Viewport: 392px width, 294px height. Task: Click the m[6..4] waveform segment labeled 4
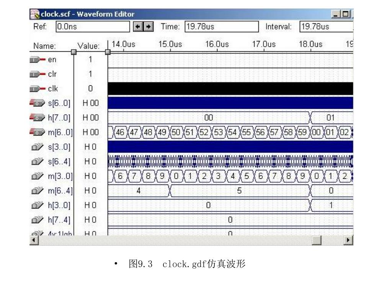coord(139,191)
